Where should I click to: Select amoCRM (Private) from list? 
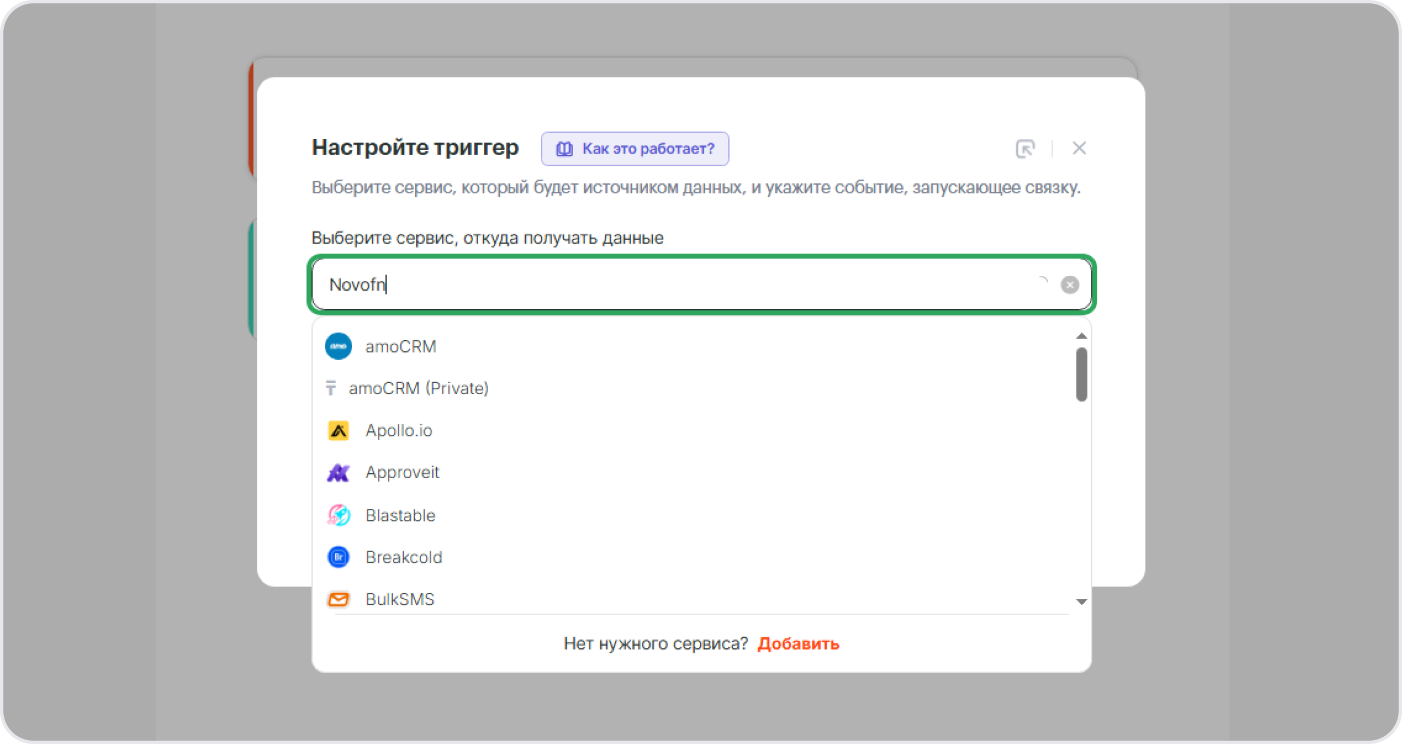click(418, 388)
